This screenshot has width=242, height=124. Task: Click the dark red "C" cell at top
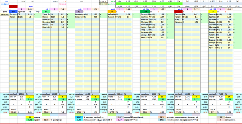pyautogui.click(x=13, y=7)
